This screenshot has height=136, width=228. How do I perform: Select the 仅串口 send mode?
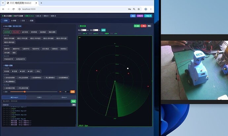pos(39,98)
